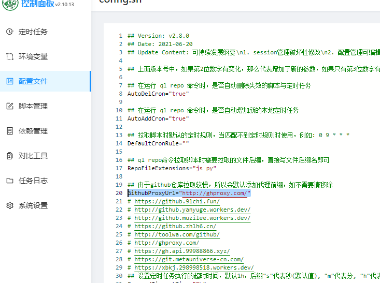Click the RepoFileExtensions="js py" line
This screenshot has height=283, width=380.
click(x=172, y=168)
